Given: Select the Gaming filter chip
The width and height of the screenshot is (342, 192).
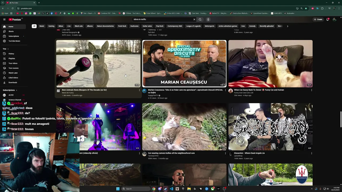Looking at the screenshot, I should click(51, 26).
